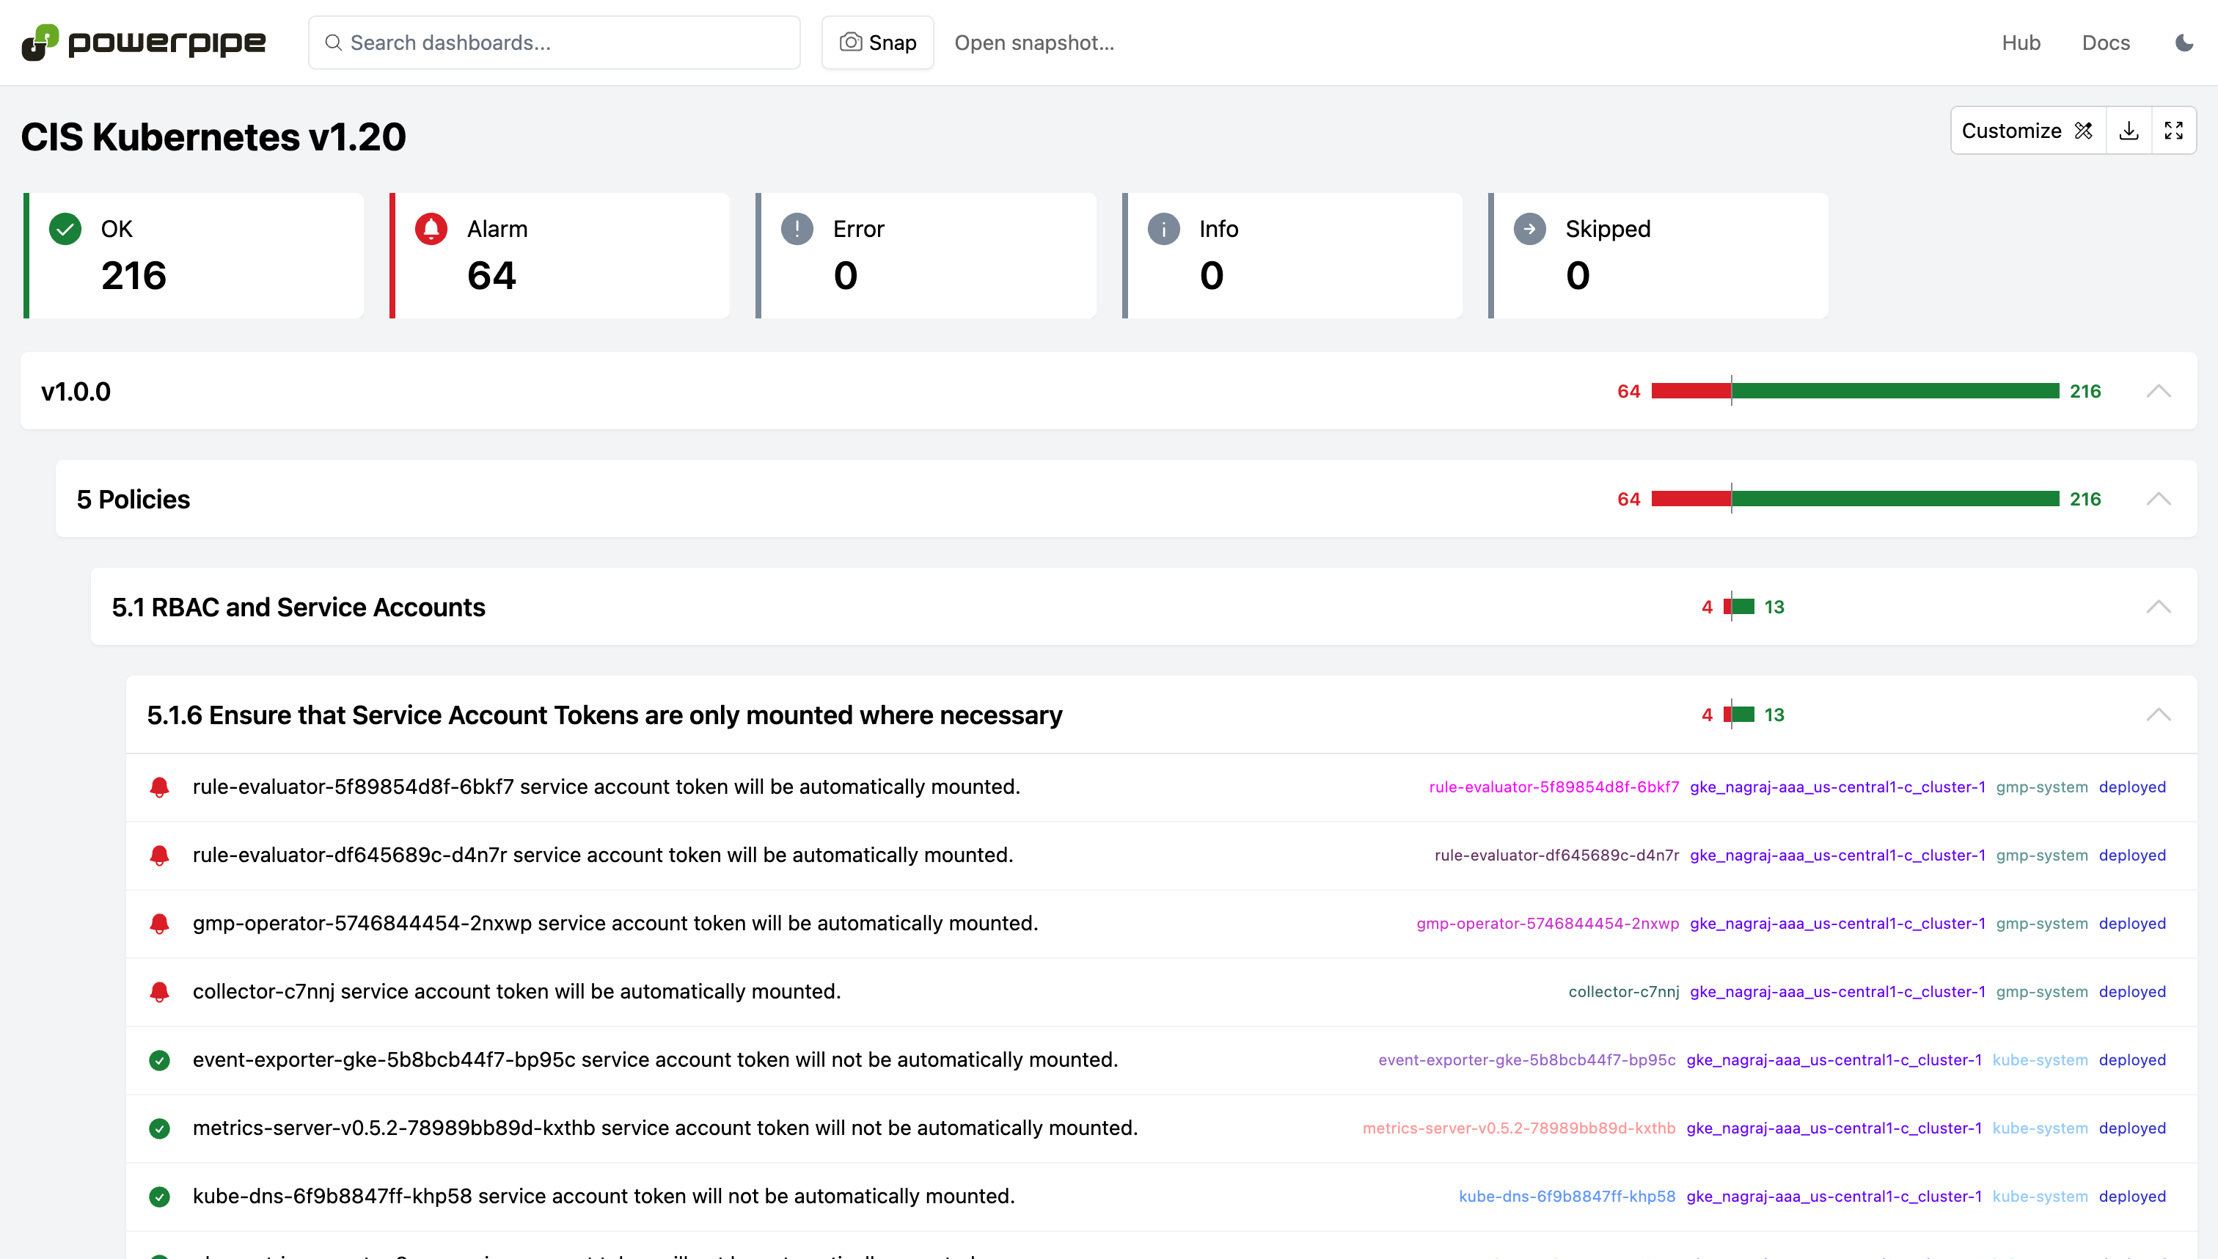Click gmp-system tag in gmp-operator row

click(2042, 924)
